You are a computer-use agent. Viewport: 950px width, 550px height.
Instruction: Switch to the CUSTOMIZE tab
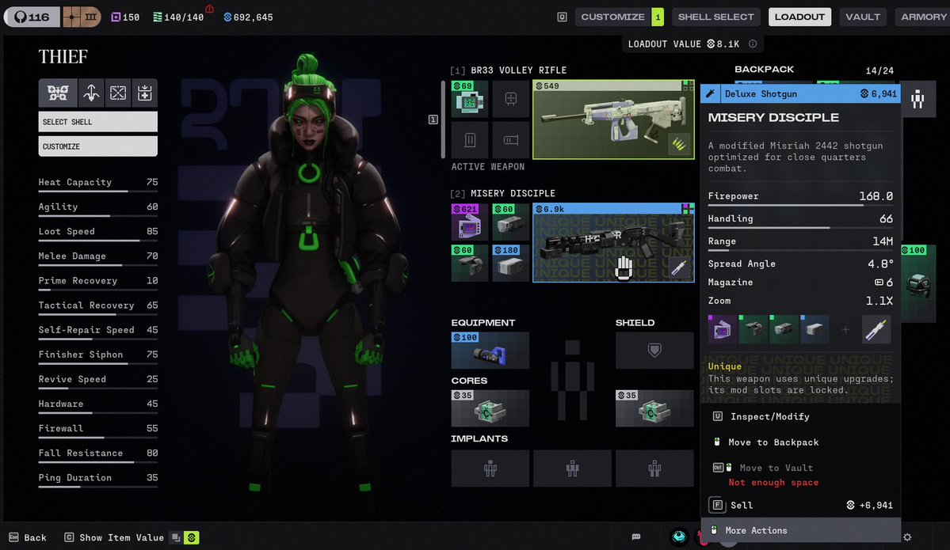point(613,17)
